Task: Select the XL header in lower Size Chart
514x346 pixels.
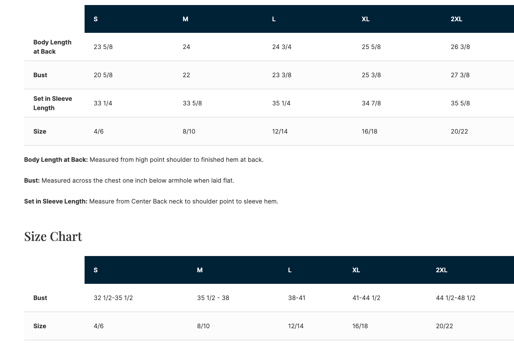Action: [356, 270]
